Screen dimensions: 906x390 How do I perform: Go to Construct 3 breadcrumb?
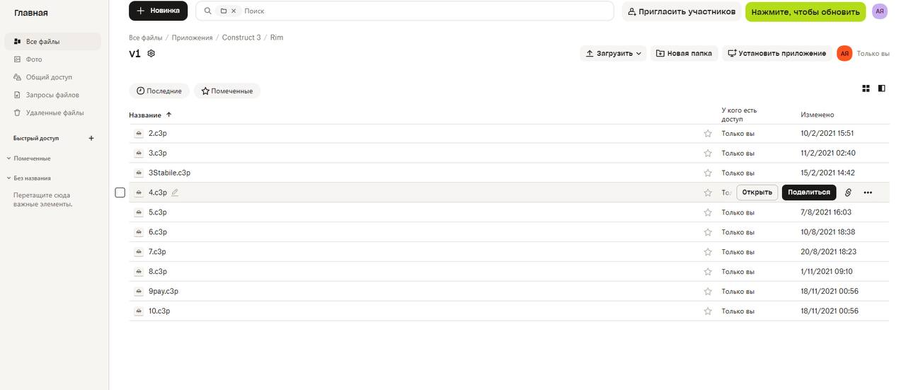241,38
